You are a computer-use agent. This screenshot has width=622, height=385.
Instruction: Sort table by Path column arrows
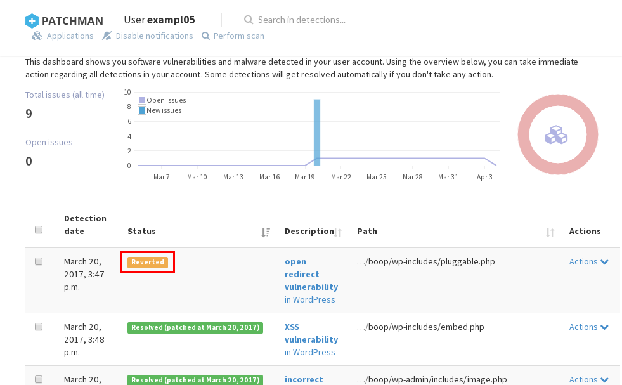550,233
